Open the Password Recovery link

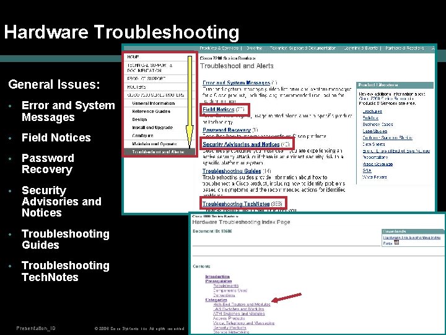pyautogui.click(x=227, y=130)
